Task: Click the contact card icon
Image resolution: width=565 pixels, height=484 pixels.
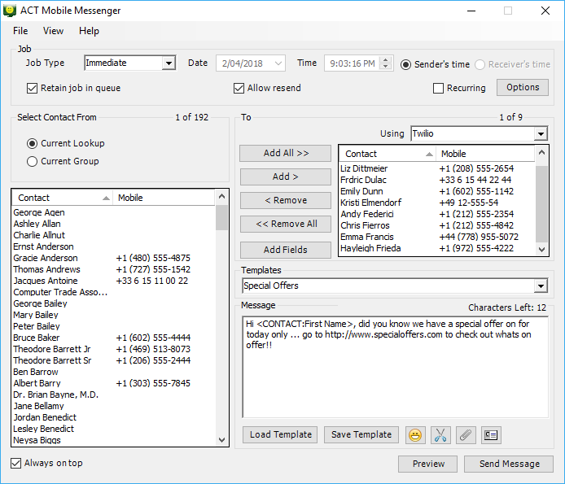Action: click(491, 435)
